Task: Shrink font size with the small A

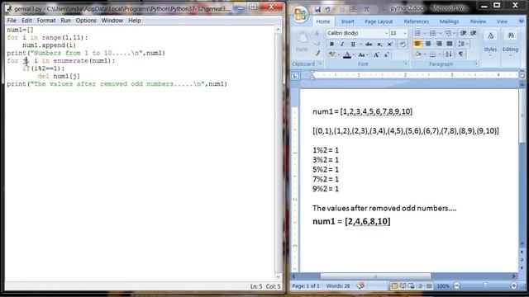Action: tap(386, 54)
